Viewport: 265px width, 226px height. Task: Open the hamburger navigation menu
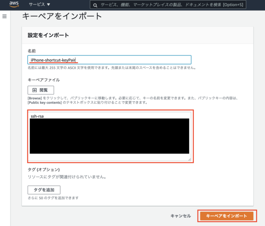coord(5,17)
